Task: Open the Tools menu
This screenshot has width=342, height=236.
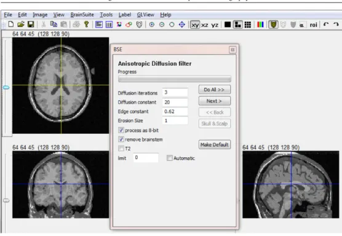Action: click(106, 15)
